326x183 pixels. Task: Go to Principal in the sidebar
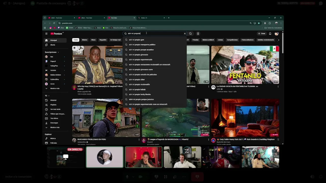pos(56,40)
